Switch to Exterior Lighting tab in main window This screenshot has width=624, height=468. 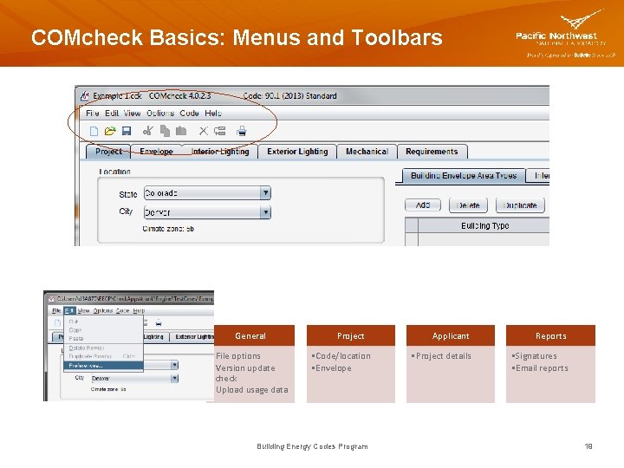[297, 152]
